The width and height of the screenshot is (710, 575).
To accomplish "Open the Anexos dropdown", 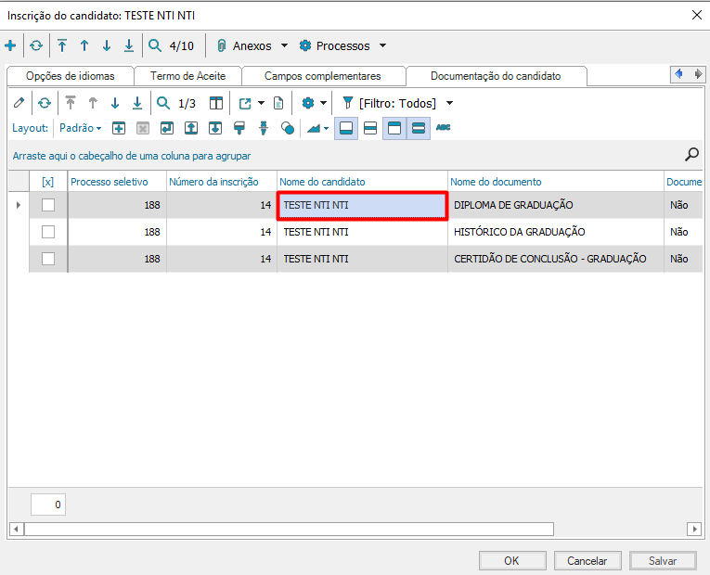I will click(x=252, y=45).
